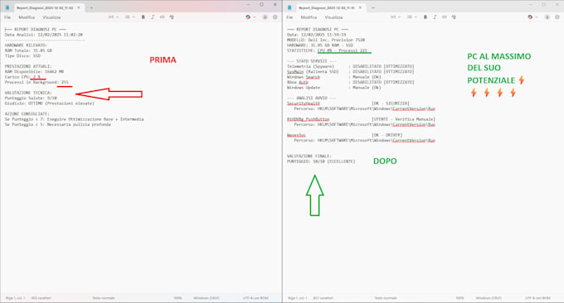Click 'Windows (CRLF)' in the left status bar
This screenshot has height=303, width=564.
coord(207,298)
